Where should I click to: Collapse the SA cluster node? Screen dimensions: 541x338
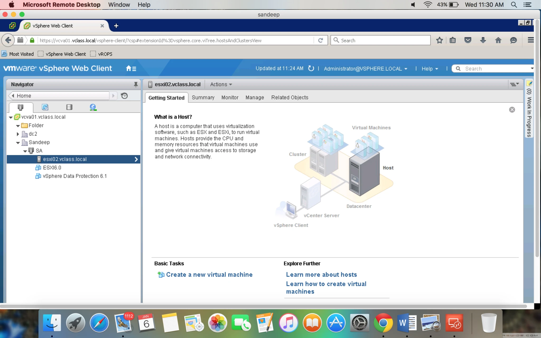pyautogui.click(x=25, y=151)
